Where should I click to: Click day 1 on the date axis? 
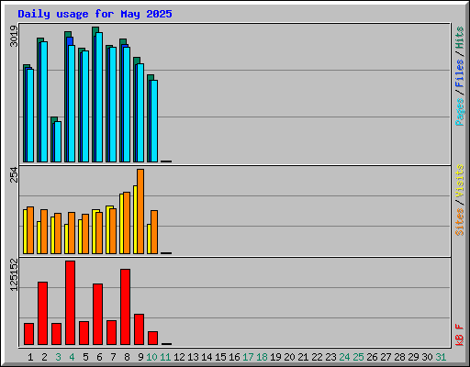[30, 357]
